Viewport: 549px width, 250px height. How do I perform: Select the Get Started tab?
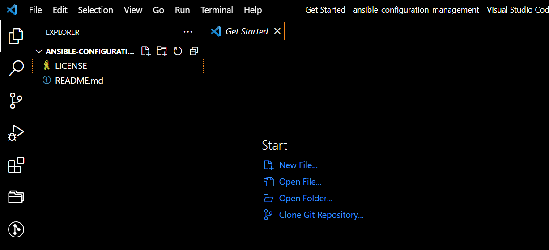246,31
